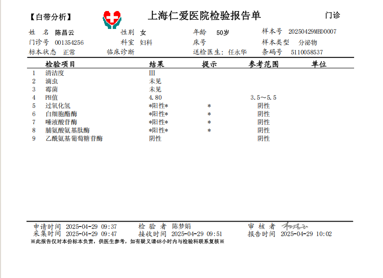This screenshot has width=383, height=278.
Task: Click collection time 2025-04-29 09:47
Action: 92,234
